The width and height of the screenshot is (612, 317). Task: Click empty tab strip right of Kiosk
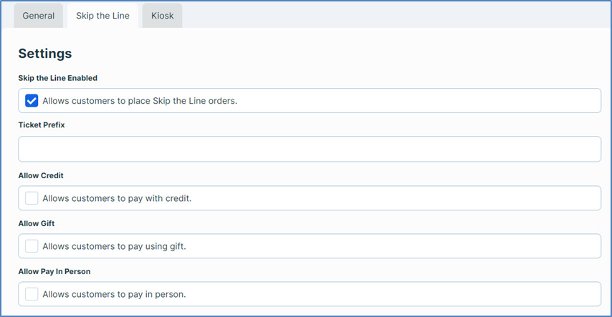pos(394,16)
